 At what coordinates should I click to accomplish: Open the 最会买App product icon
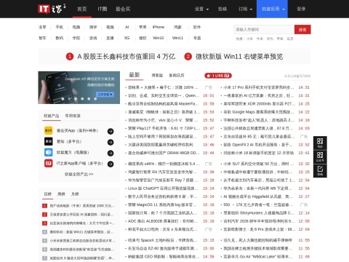click(x=49, y=130)
